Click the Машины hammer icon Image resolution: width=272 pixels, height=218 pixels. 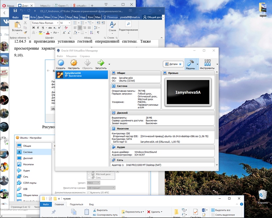coord(190,63)
